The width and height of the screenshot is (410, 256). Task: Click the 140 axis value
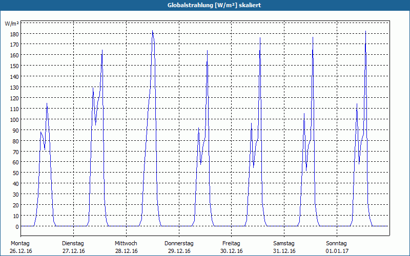coord(14,77)
